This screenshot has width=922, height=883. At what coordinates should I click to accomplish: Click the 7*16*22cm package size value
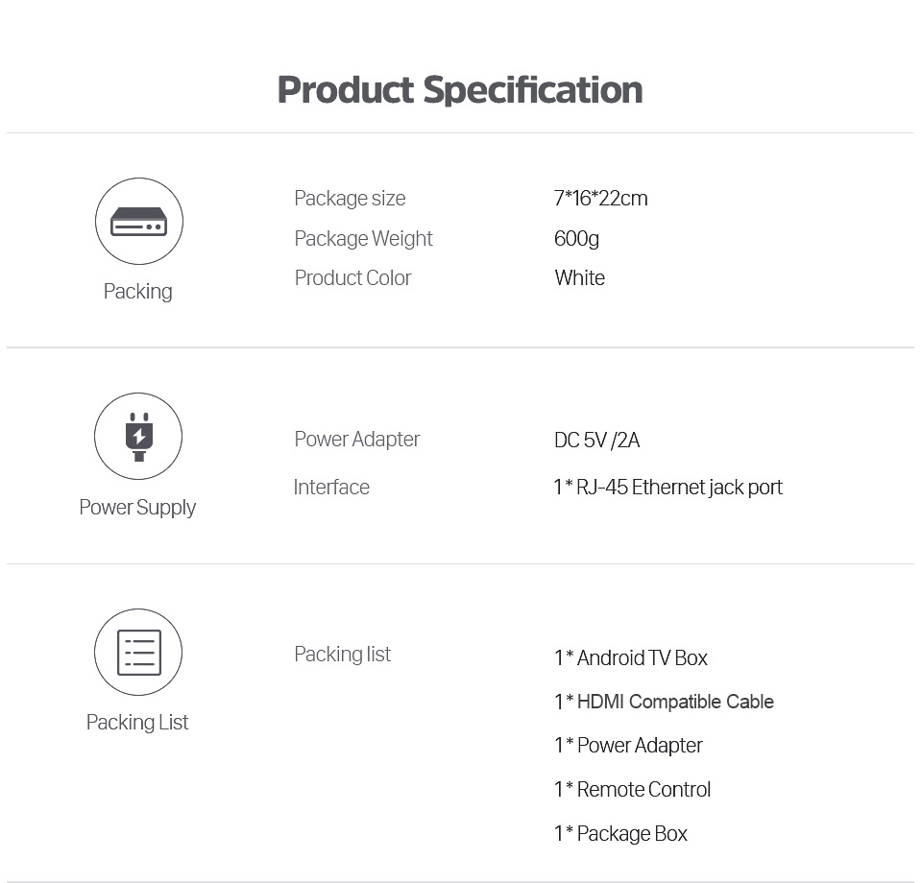pyautogui.click(x=600, y=199)
